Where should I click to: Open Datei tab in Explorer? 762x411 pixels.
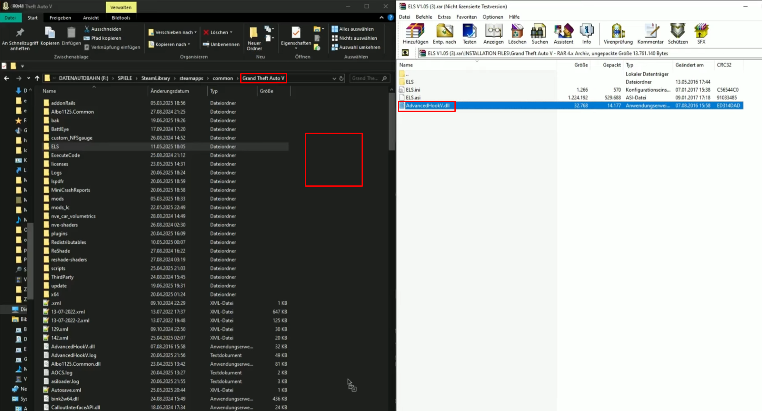tap(10, 18)
